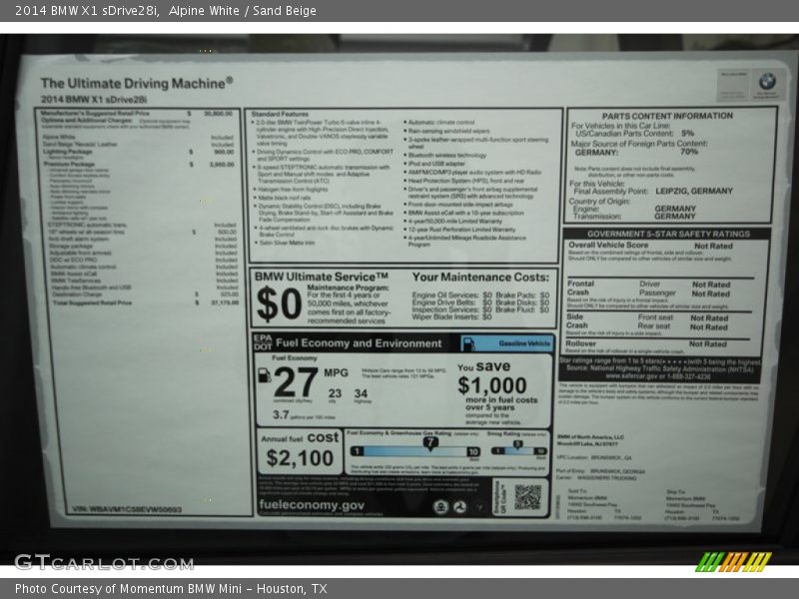The height and width of the screenshot is (599, 799).
Task: Click the large "$0" maintenance figure
Action: pos(279,304)
